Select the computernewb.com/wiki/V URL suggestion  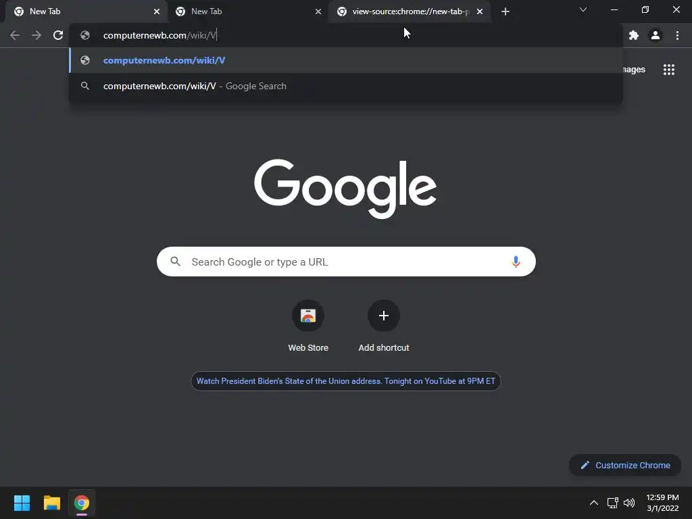click(x=346, y=60)
